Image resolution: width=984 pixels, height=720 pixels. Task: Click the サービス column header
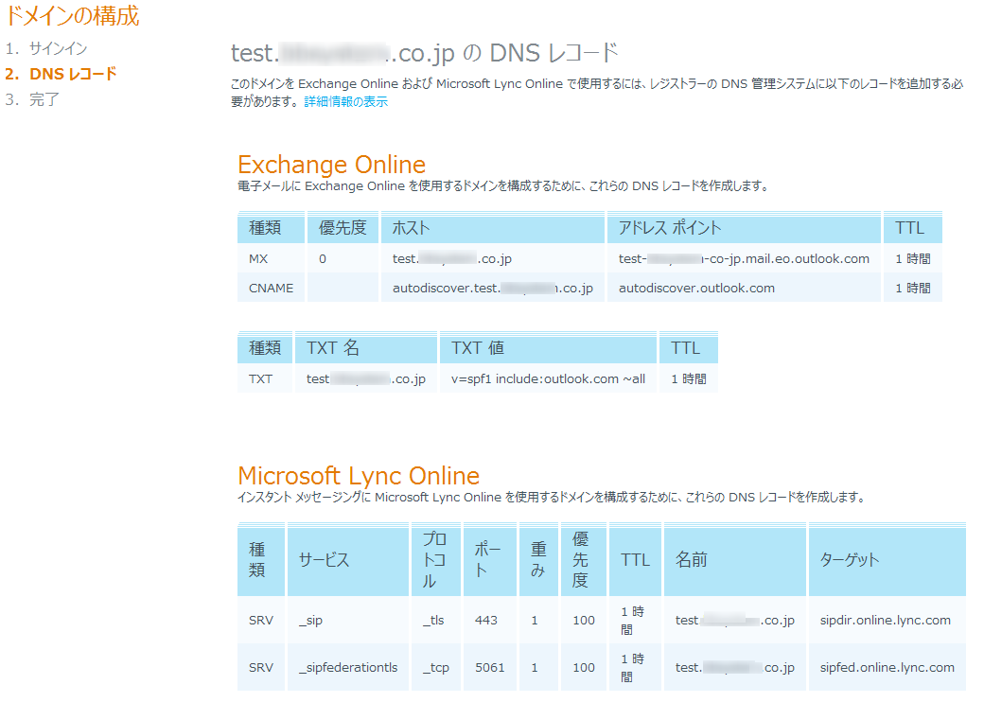click(348, 560)
